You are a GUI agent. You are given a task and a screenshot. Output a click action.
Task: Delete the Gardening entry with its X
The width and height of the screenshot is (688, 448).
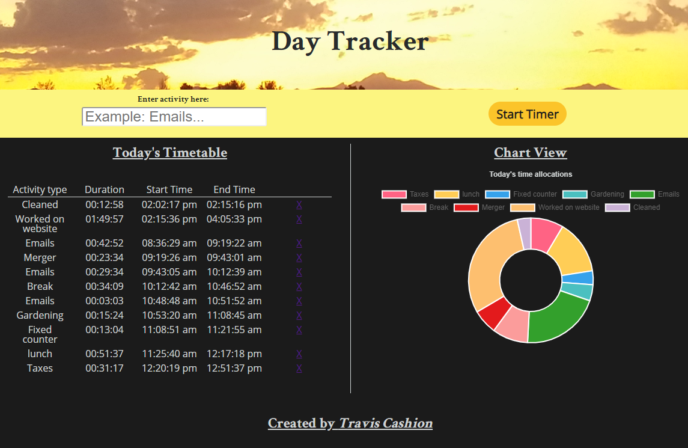tap(299, 315)
